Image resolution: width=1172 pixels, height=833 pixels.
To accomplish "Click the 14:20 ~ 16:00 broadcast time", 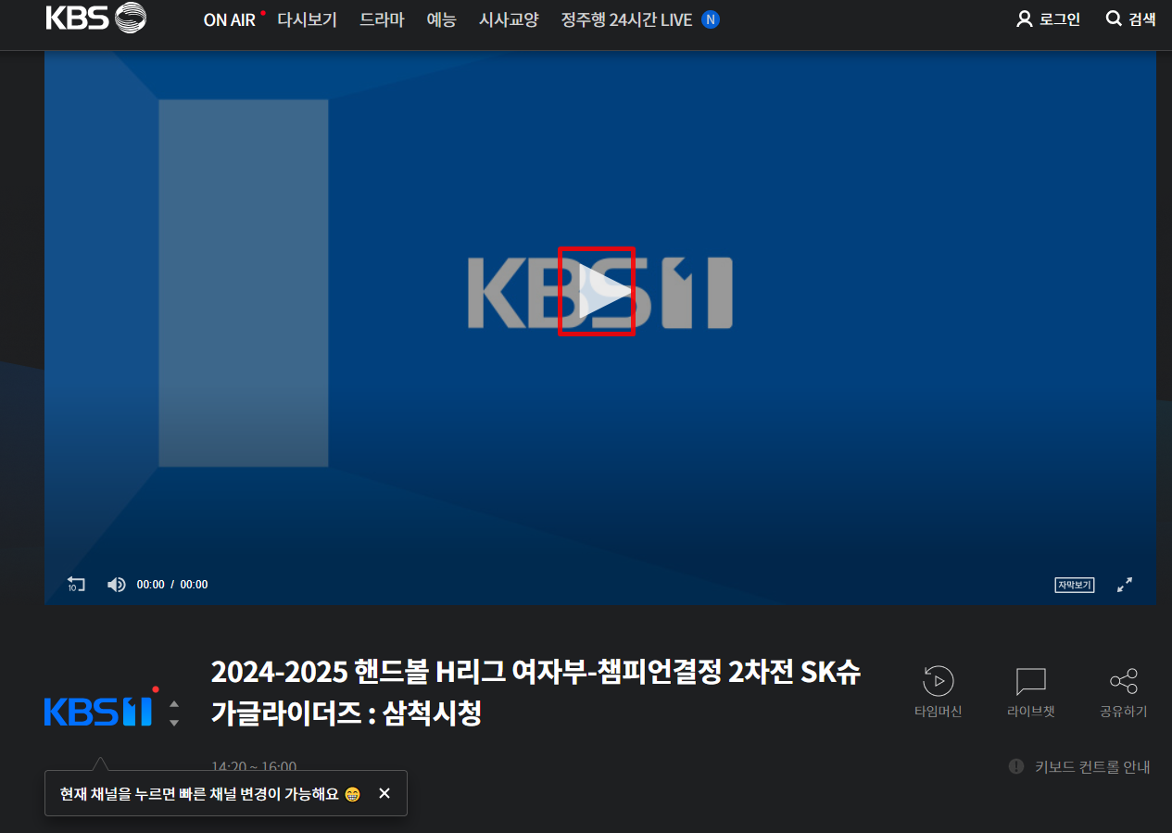I will (254, 766).
